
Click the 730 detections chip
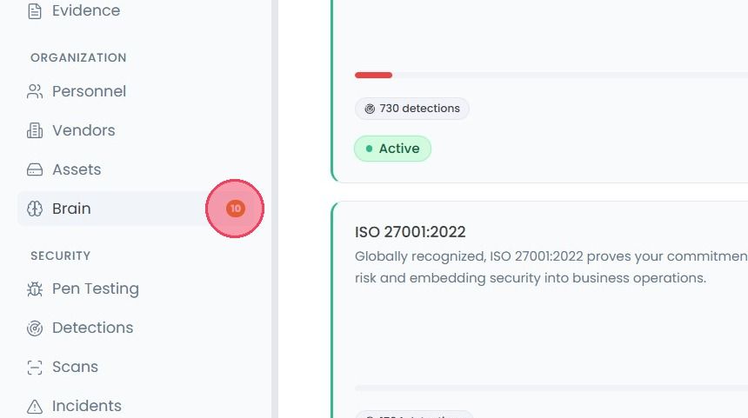click(x=412, y=109)
